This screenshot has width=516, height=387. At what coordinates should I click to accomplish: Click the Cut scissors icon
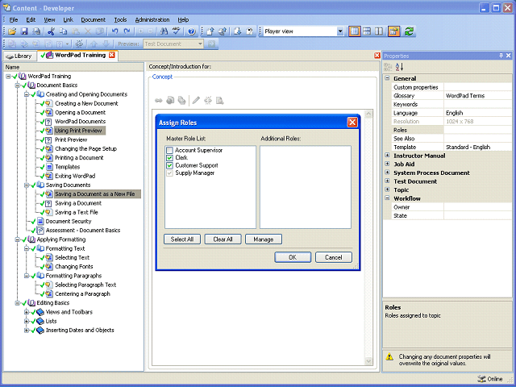(x=51, y=31)
